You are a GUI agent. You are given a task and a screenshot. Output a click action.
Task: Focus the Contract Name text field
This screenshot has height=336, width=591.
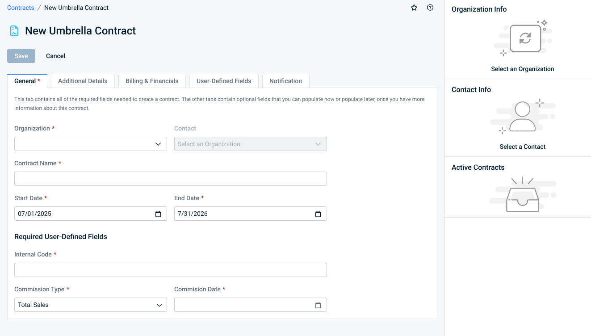click(x=170, y=179)
